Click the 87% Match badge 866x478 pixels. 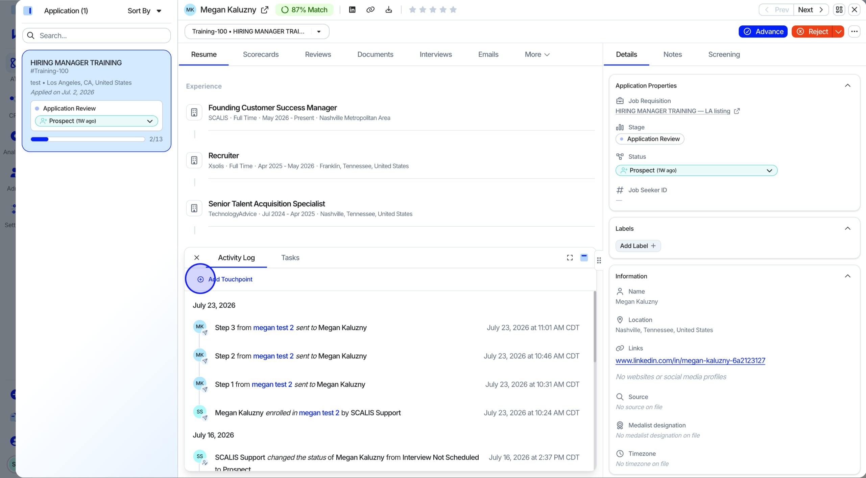(304, 10)
